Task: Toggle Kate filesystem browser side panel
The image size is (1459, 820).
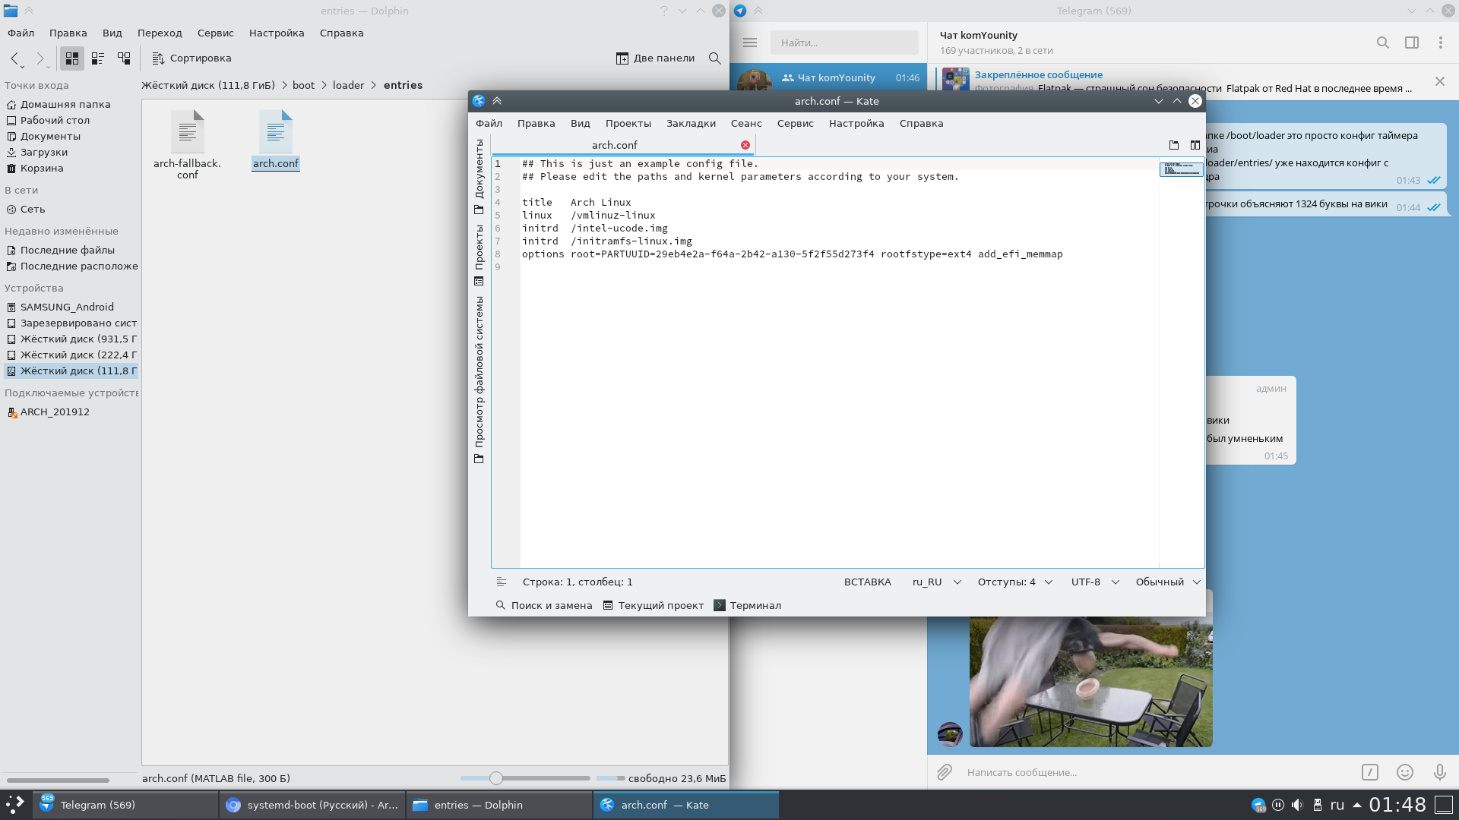Action: (479, 379)
